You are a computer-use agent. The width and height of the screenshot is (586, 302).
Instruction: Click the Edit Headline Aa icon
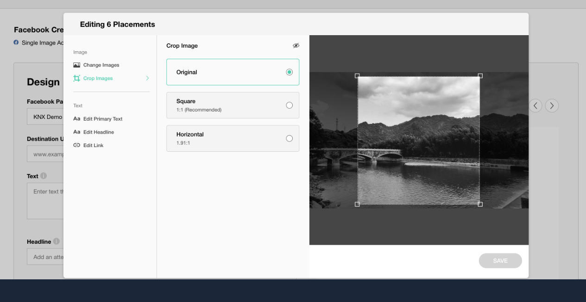pos(77,132)
